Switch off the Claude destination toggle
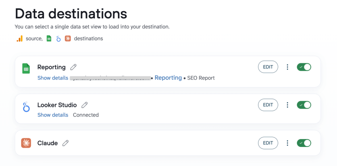 (304, 143)
